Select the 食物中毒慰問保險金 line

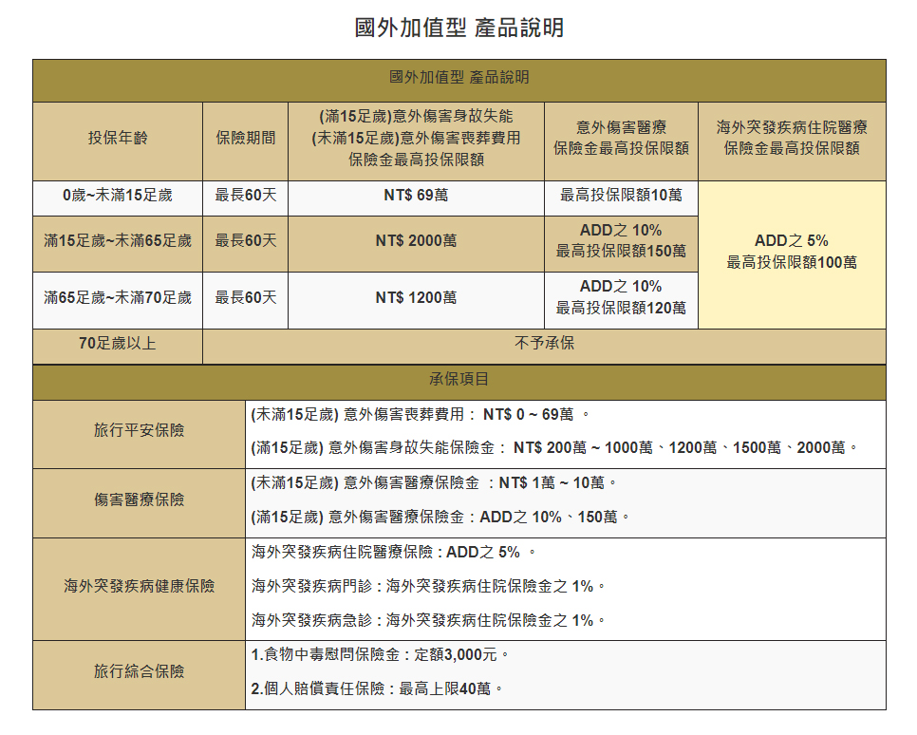tap(380, 655)
